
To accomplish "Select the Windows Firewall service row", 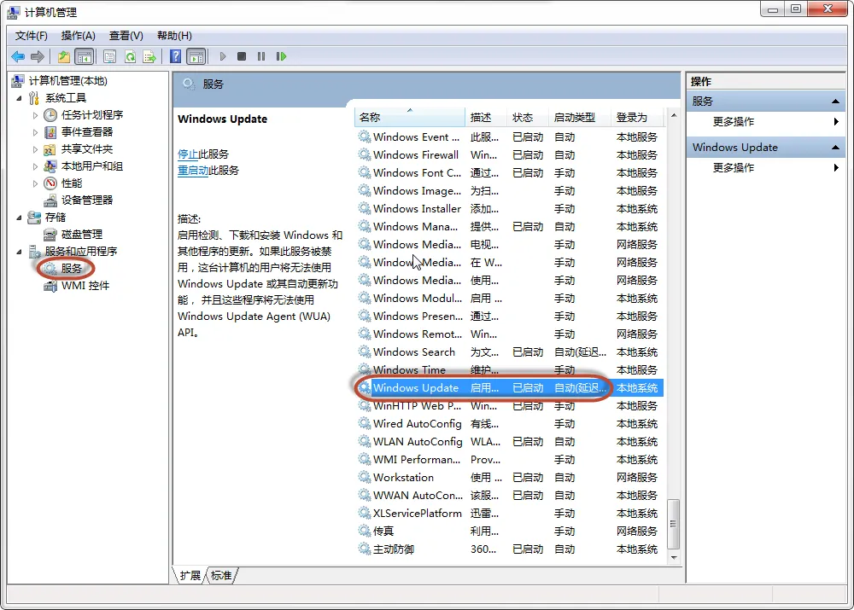I will click(x=510, y=155).
